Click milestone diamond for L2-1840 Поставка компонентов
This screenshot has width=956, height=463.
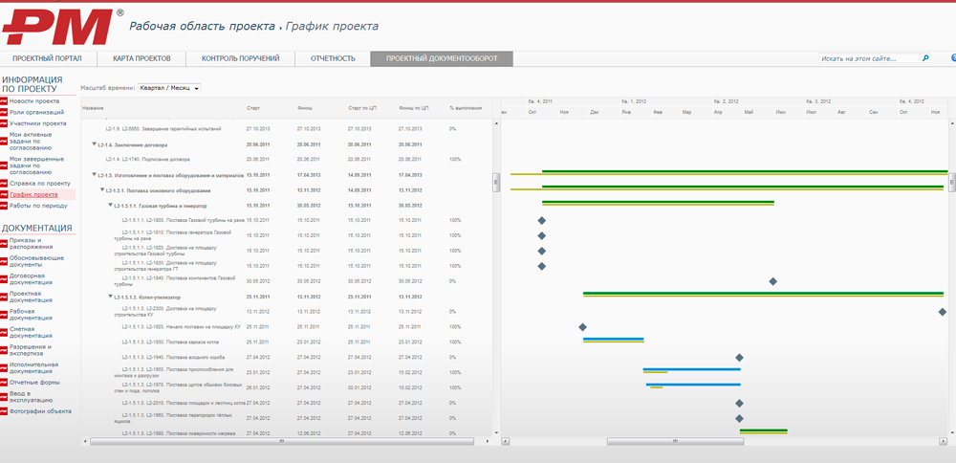(x=773, y=281)
